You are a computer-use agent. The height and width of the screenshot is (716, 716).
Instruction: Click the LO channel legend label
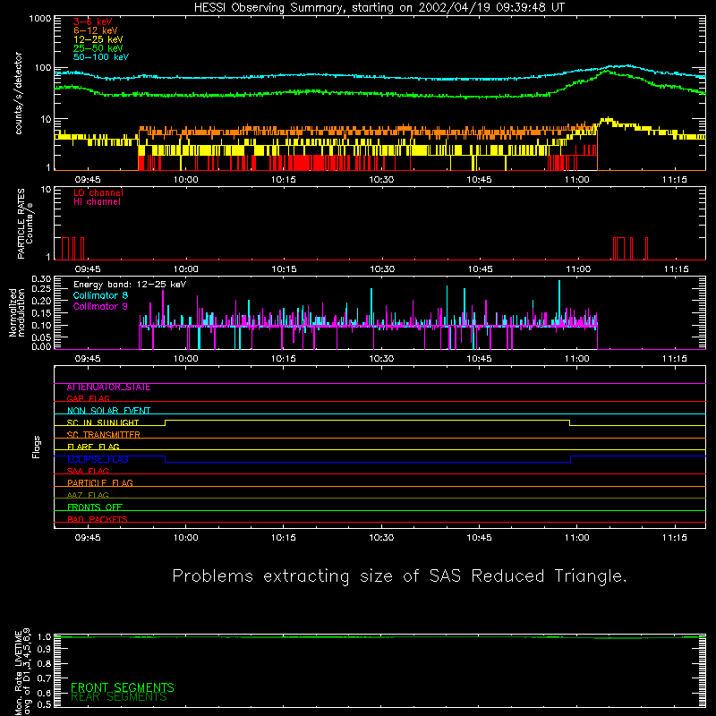click(98, 192)
